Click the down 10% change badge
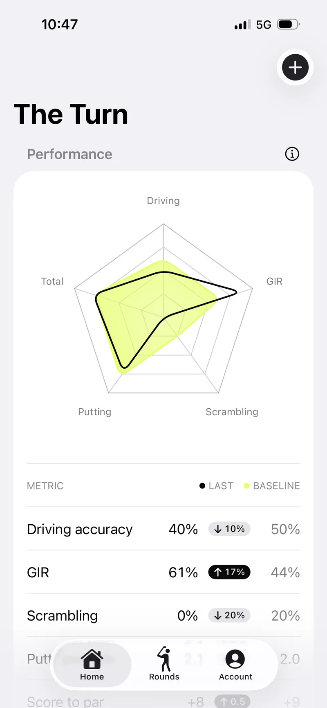 (229, 529)
